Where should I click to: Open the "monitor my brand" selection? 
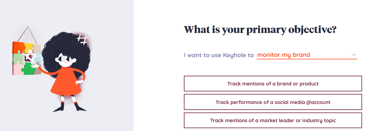point(307,55)
